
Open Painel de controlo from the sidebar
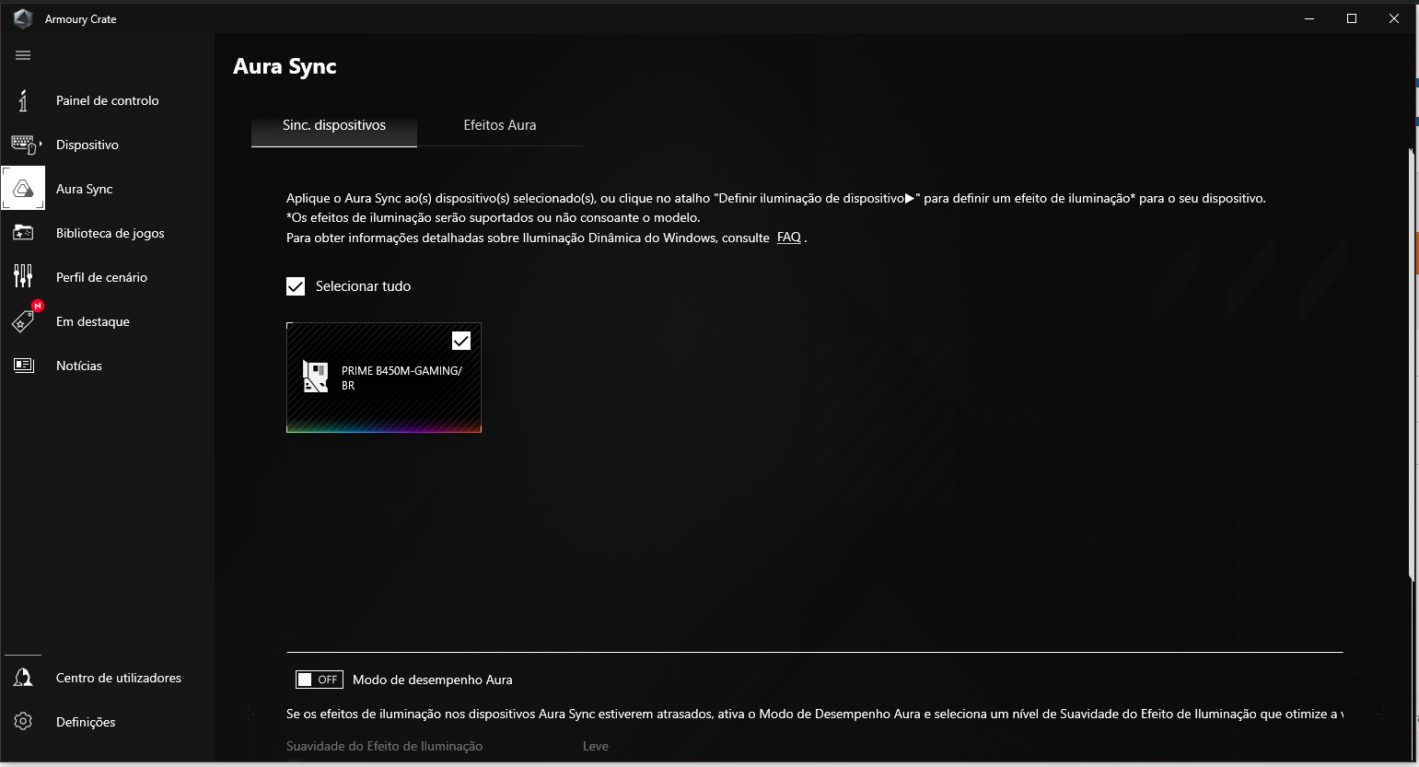tap(108, 100)
